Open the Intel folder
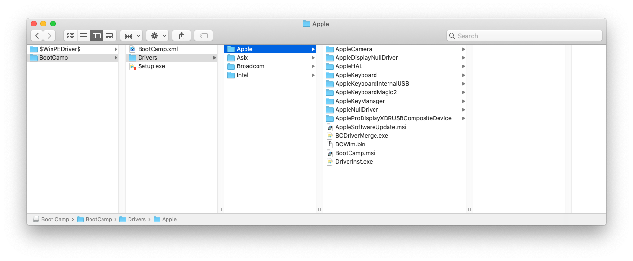 pos(270,75)
